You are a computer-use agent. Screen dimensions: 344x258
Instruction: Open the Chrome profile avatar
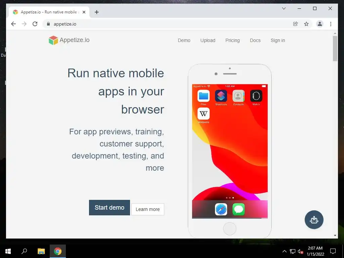pyautogui.click(x=320, y=24)
